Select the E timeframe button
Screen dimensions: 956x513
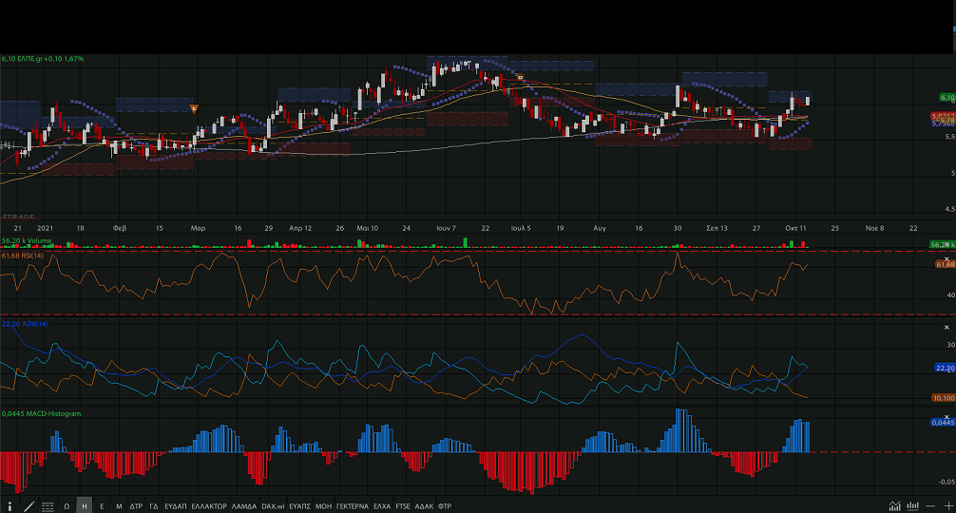click(102, 506)
